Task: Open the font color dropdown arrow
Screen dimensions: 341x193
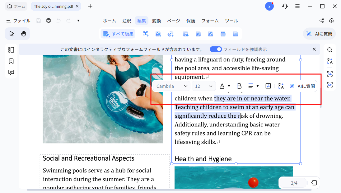Action: click(x=229, y=86)
